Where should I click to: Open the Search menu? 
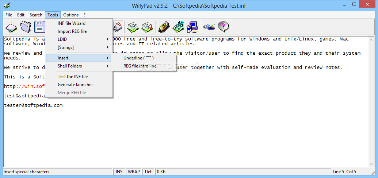(36, 15)
